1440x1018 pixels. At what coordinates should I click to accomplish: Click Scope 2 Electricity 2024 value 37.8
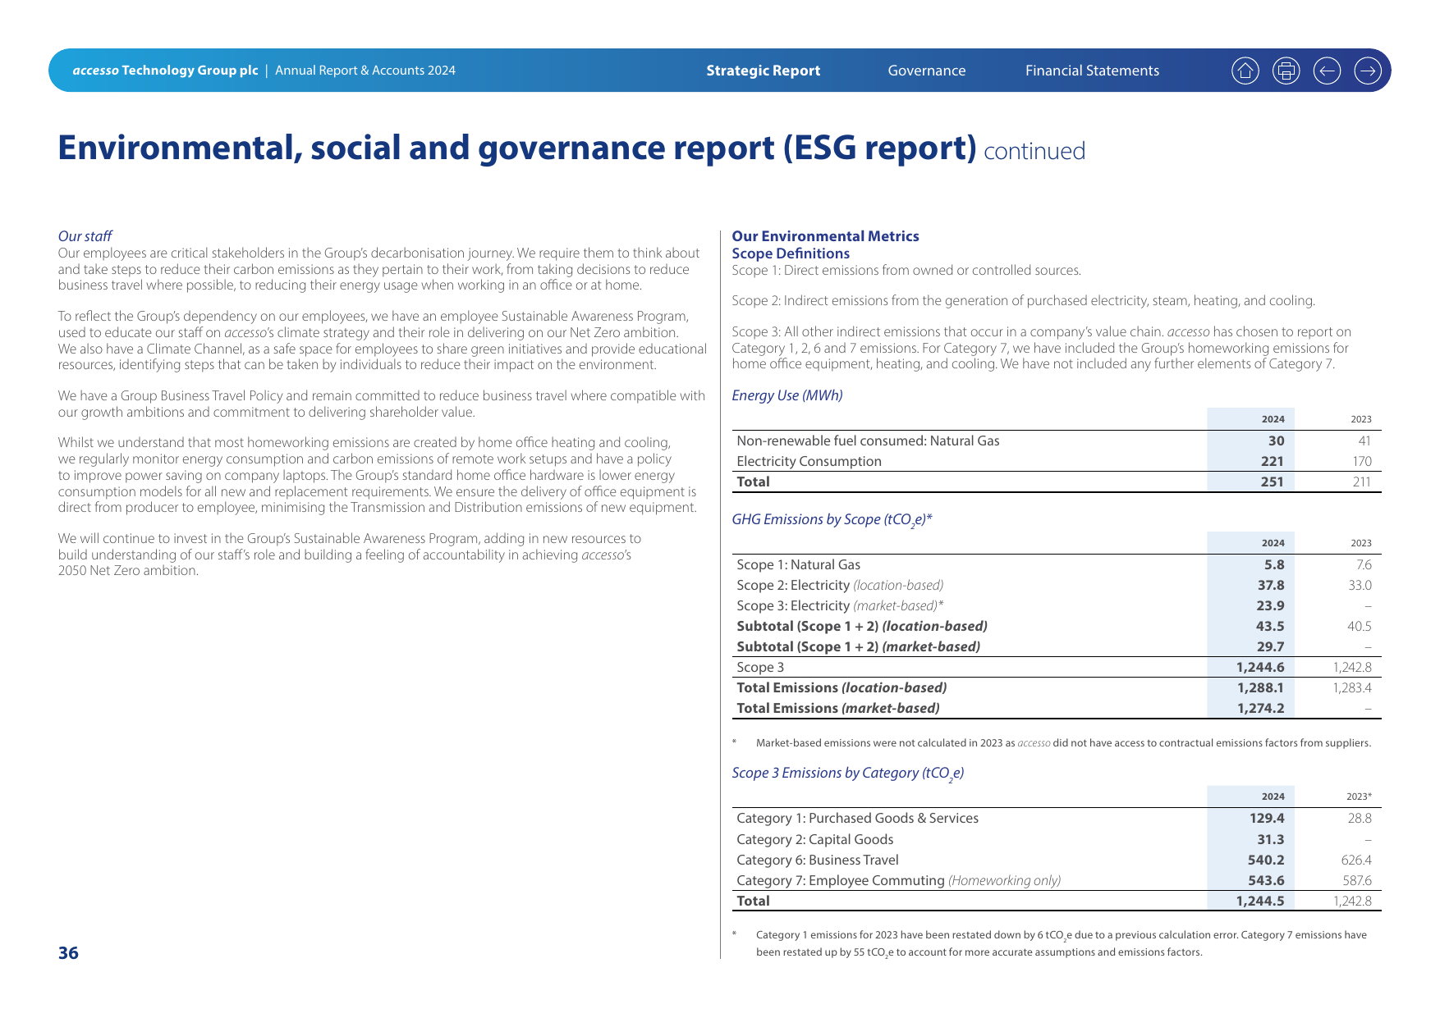1271,586
